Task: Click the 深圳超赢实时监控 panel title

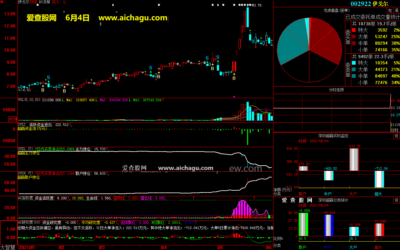Action: (x=333, y=136)
